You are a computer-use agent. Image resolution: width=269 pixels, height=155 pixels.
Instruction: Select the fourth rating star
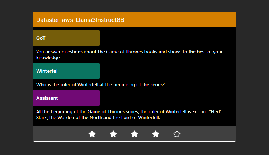pyautogui.click(x=156, y=134)
